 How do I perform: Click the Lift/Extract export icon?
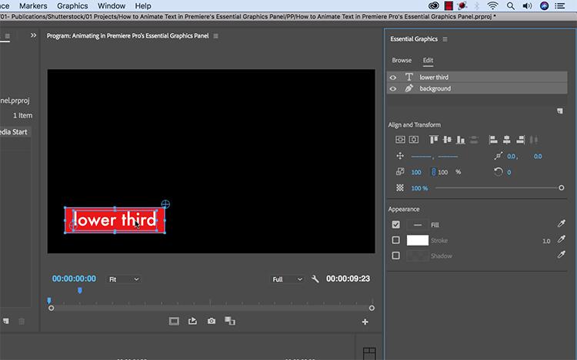(192, 321)
